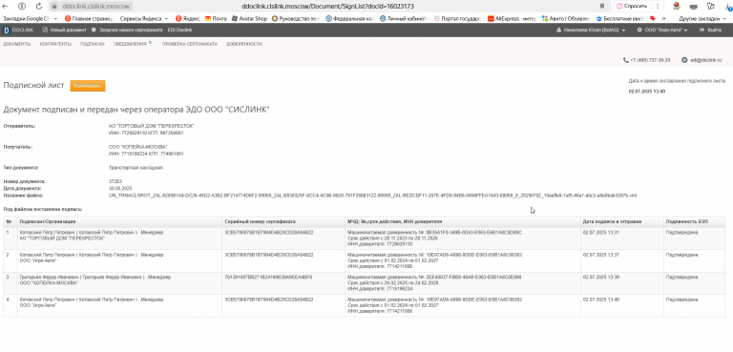Click the edi@doclink.ru email link
733x352 pixels.
click(706, 60)
